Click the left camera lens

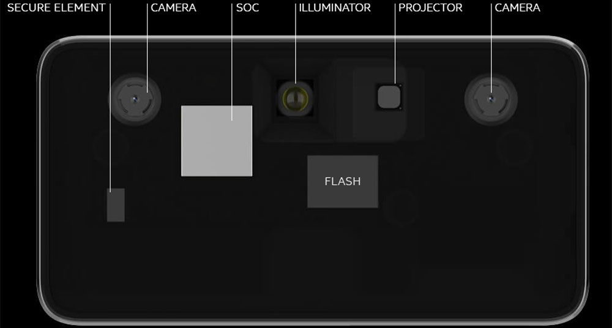pyautogui.click(x=135, y=99)
